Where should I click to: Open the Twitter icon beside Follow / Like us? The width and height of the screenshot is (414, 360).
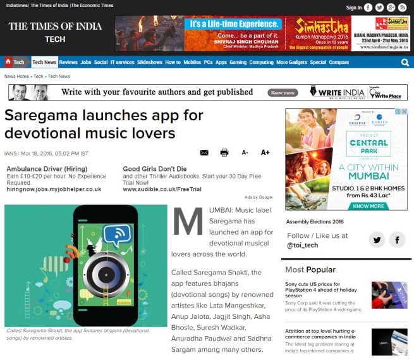[x=377, y=240]
